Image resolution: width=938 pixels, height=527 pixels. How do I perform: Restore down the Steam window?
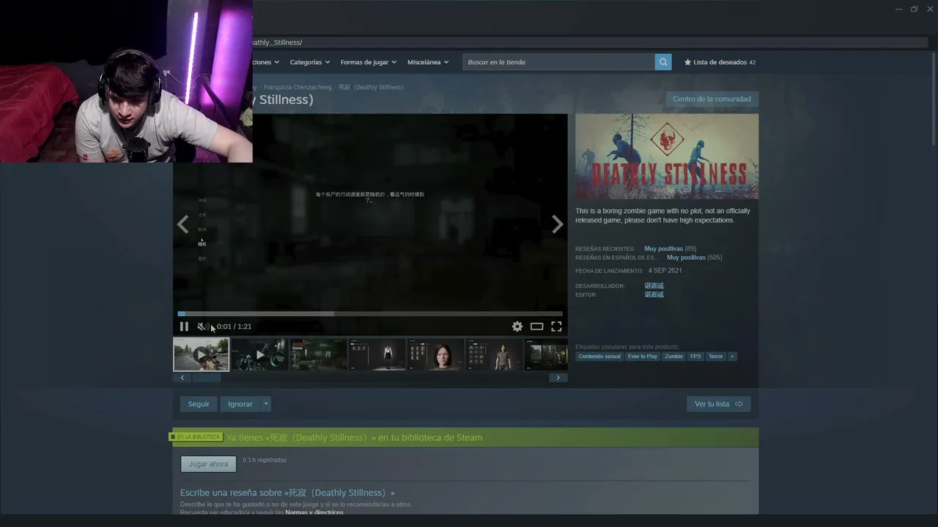[x=915, y=9]
